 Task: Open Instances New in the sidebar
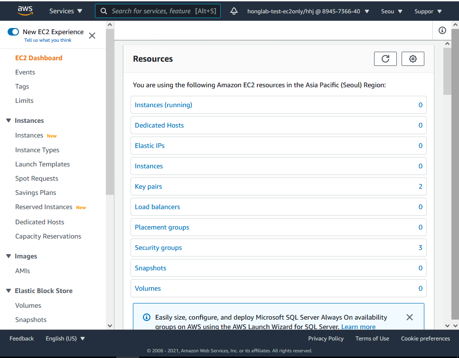[29, 136]
